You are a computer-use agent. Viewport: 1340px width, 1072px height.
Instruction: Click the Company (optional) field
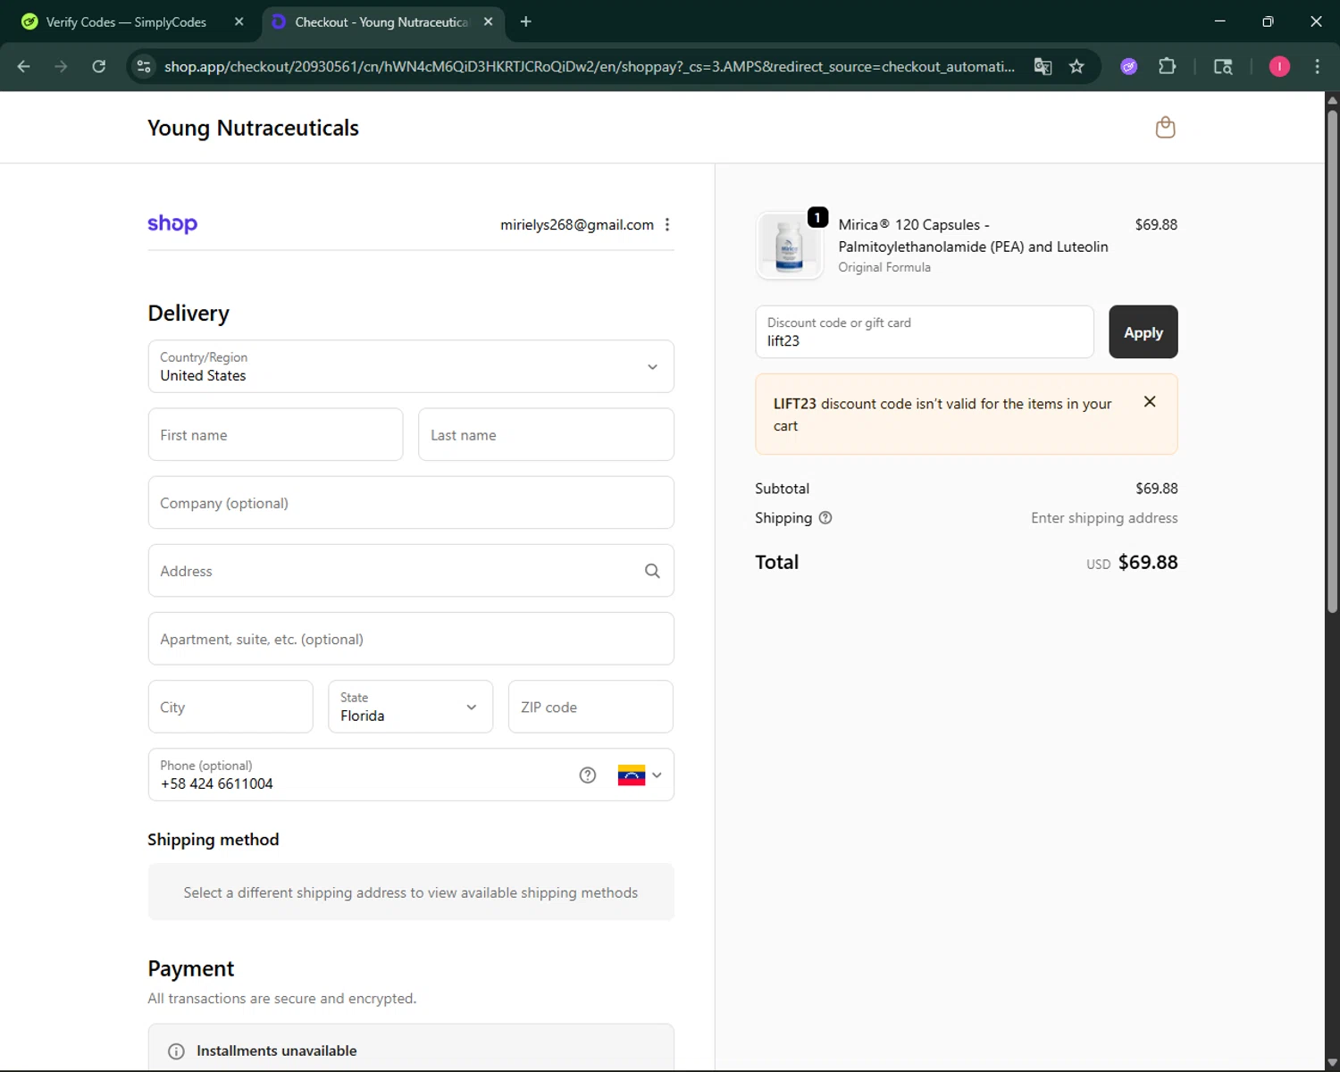pyautogui.click(x=411, y=503)
